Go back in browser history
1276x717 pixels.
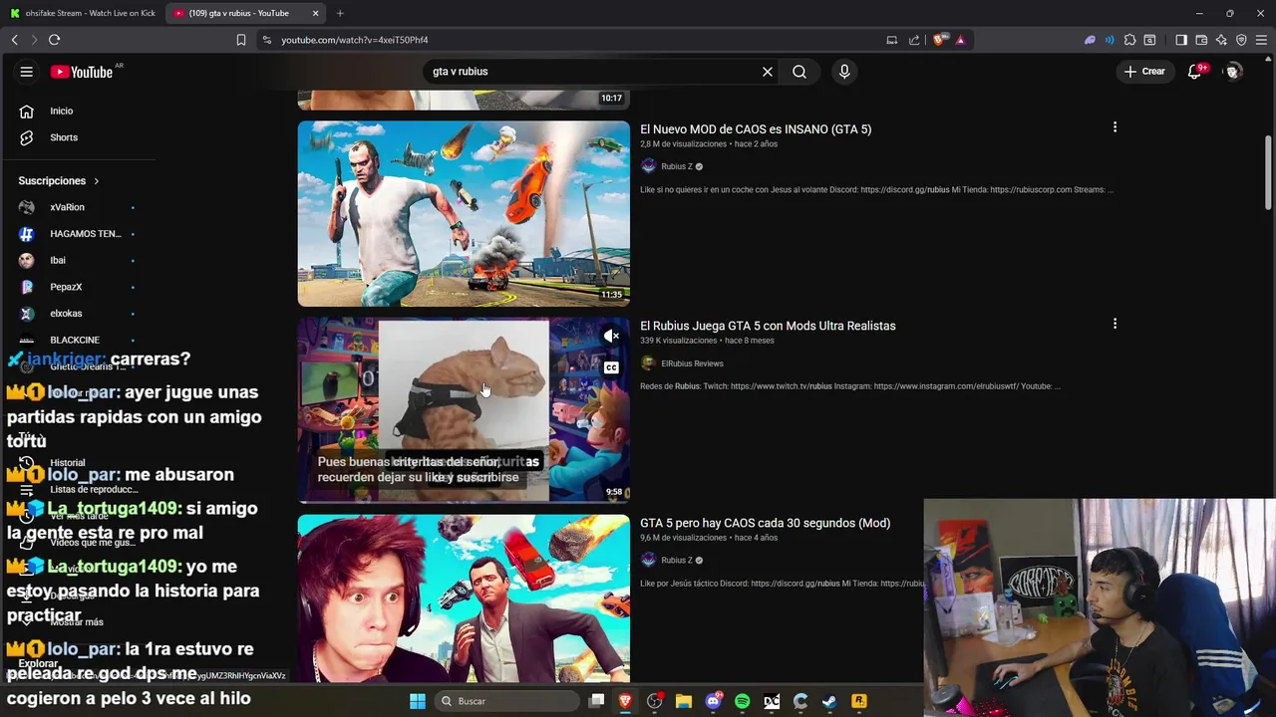(15, 40)
